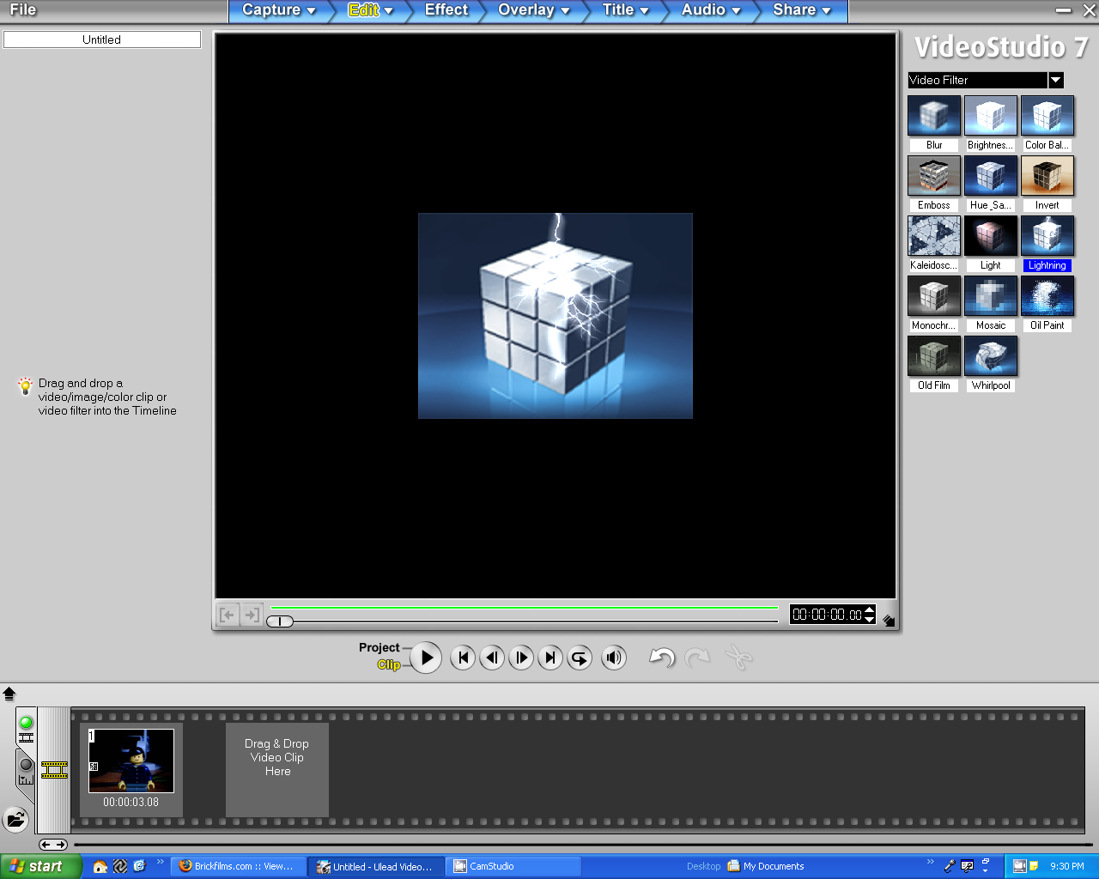Select the Whirlpool filter thumbnail
1099x879 pixels.
(990, 355)
